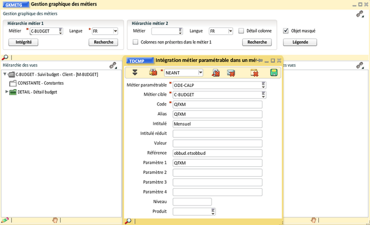Click the delete record icon beside the save icon

click(x=254, y=72)
